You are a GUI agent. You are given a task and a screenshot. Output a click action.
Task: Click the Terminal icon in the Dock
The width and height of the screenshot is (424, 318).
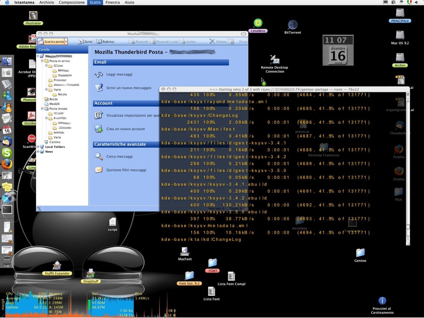click(7, 209)
